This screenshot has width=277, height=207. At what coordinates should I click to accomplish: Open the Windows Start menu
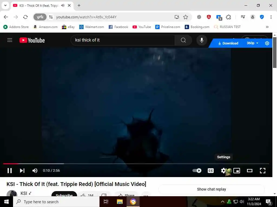tap(6, 202)
